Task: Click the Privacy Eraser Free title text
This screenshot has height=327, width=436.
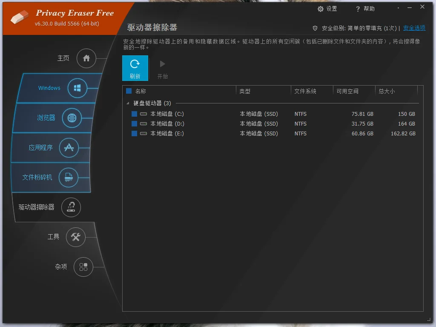Action: (75, 13)
